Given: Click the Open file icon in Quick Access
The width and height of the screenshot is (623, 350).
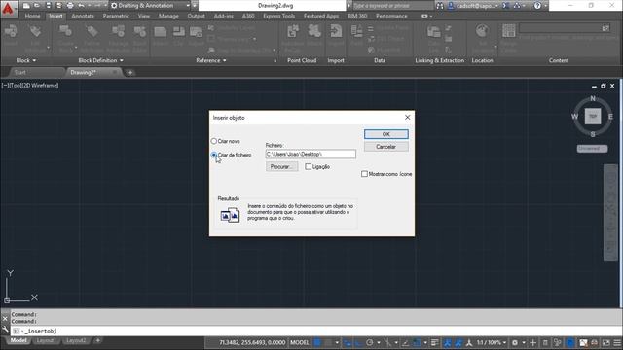Looking at the screenshot, I should tap(37, 6).
